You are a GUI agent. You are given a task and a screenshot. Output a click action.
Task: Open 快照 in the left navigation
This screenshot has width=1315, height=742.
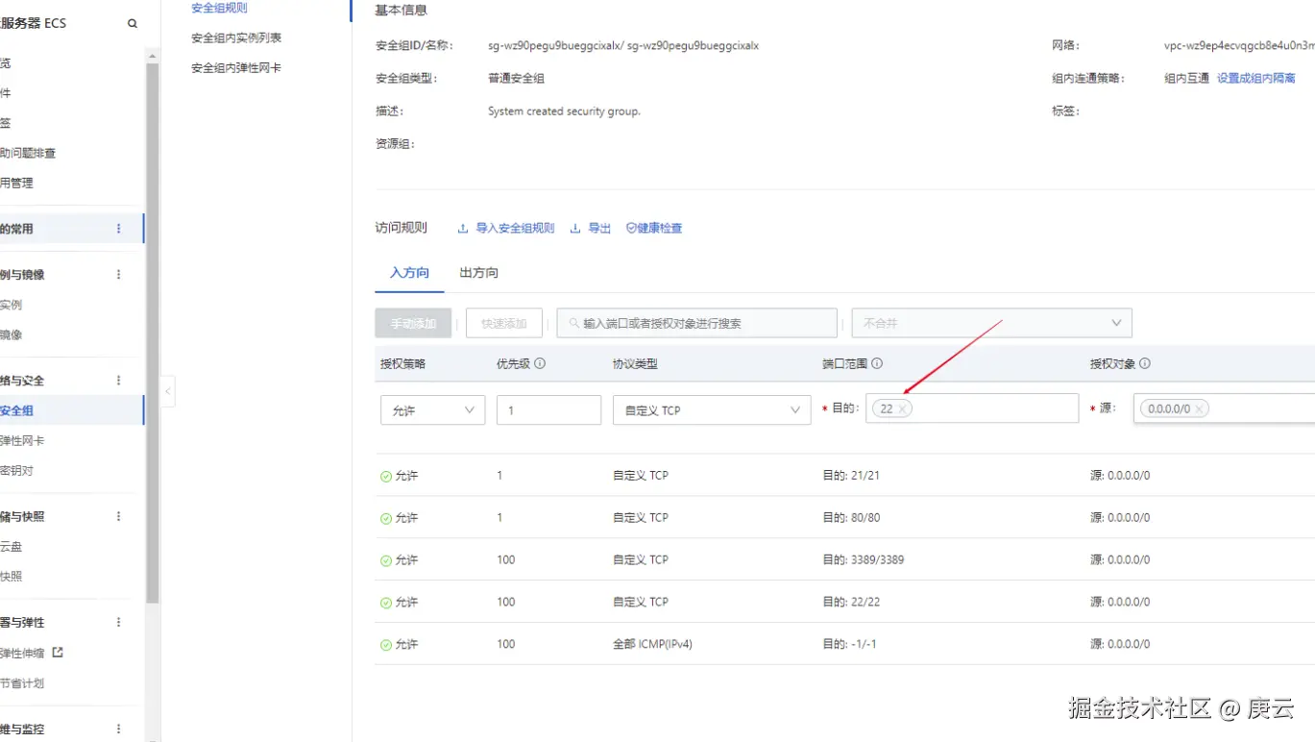[x=11, y=577]
